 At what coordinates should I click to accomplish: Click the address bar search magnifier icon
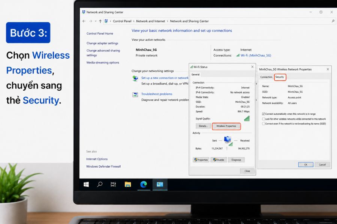(333, 21)
